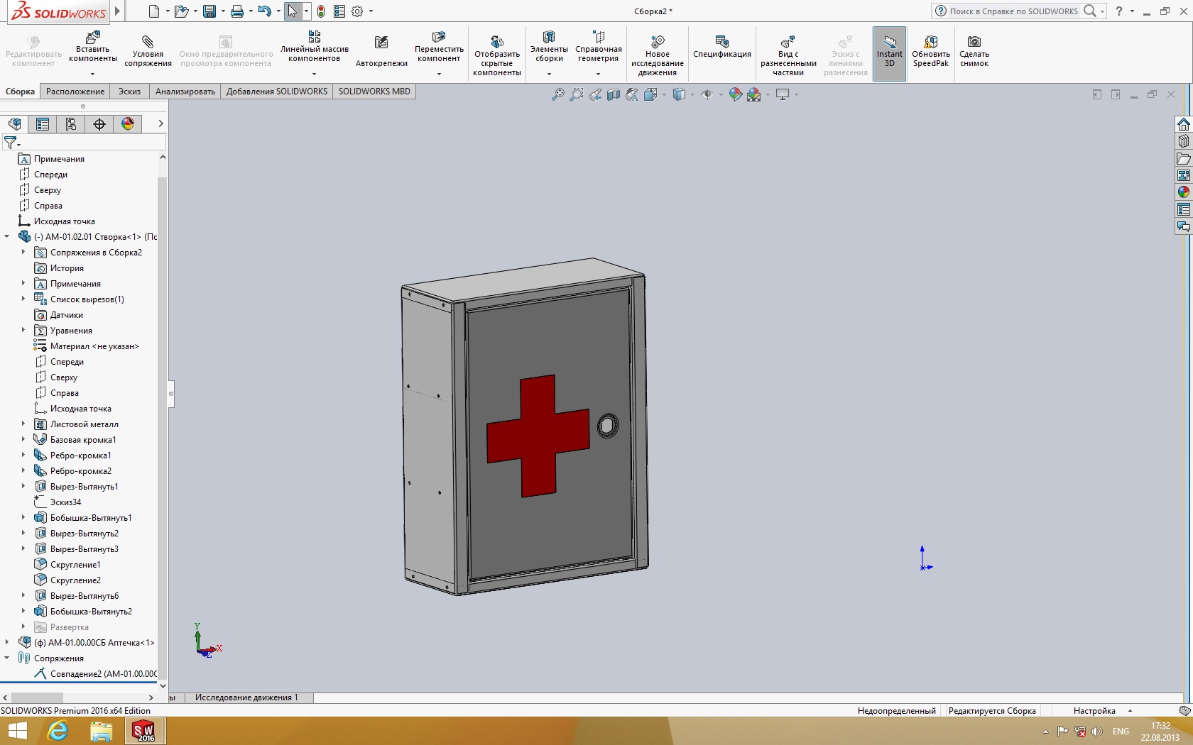Image resolution: width=1193 pixels, height=745 pixels.
Task: Open Исследование движения 1 tab
Action: [x=246, y=697]
